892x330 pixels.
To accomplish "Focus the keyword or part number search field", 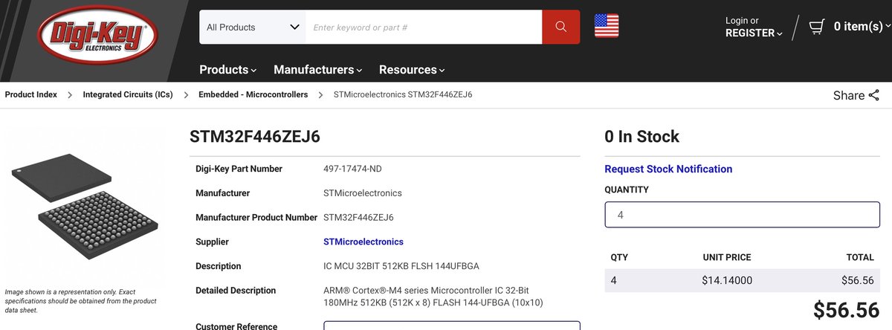I will 424,27.
